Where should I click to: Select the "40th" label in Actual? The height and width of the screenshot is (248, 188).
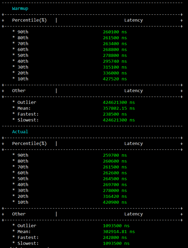[23, 184]
